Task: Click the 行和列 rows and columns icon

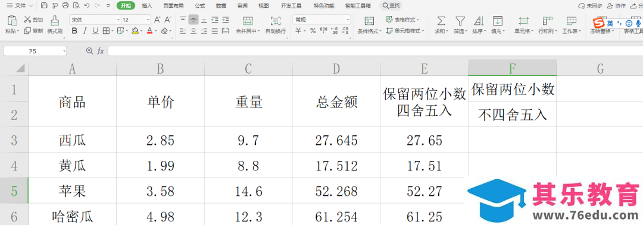Action: pos(548,21)
